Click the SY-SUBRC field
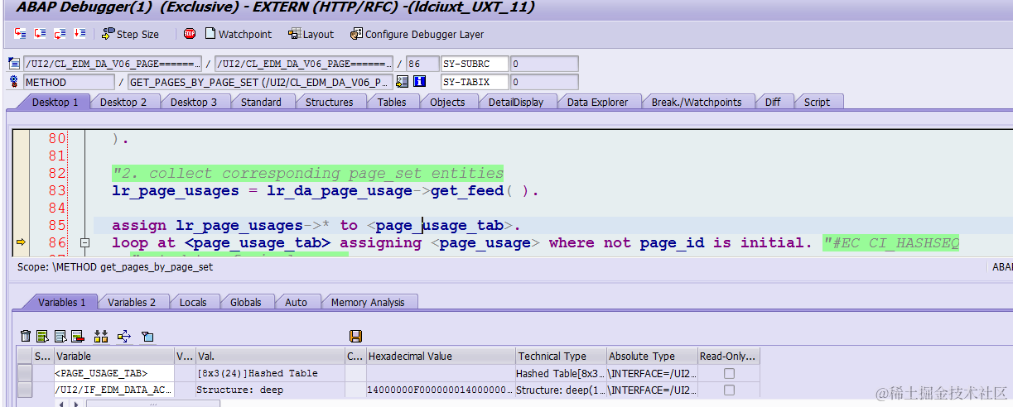The width and height of the screenshot is (1013, 407). coord(474,64)
